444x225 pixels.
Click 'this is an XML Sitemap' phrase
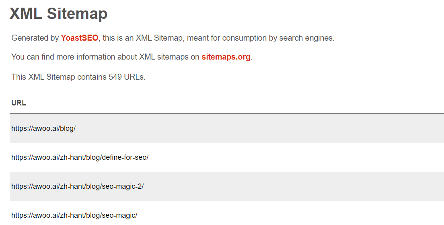pyautogui.click(x=142, y=38)
